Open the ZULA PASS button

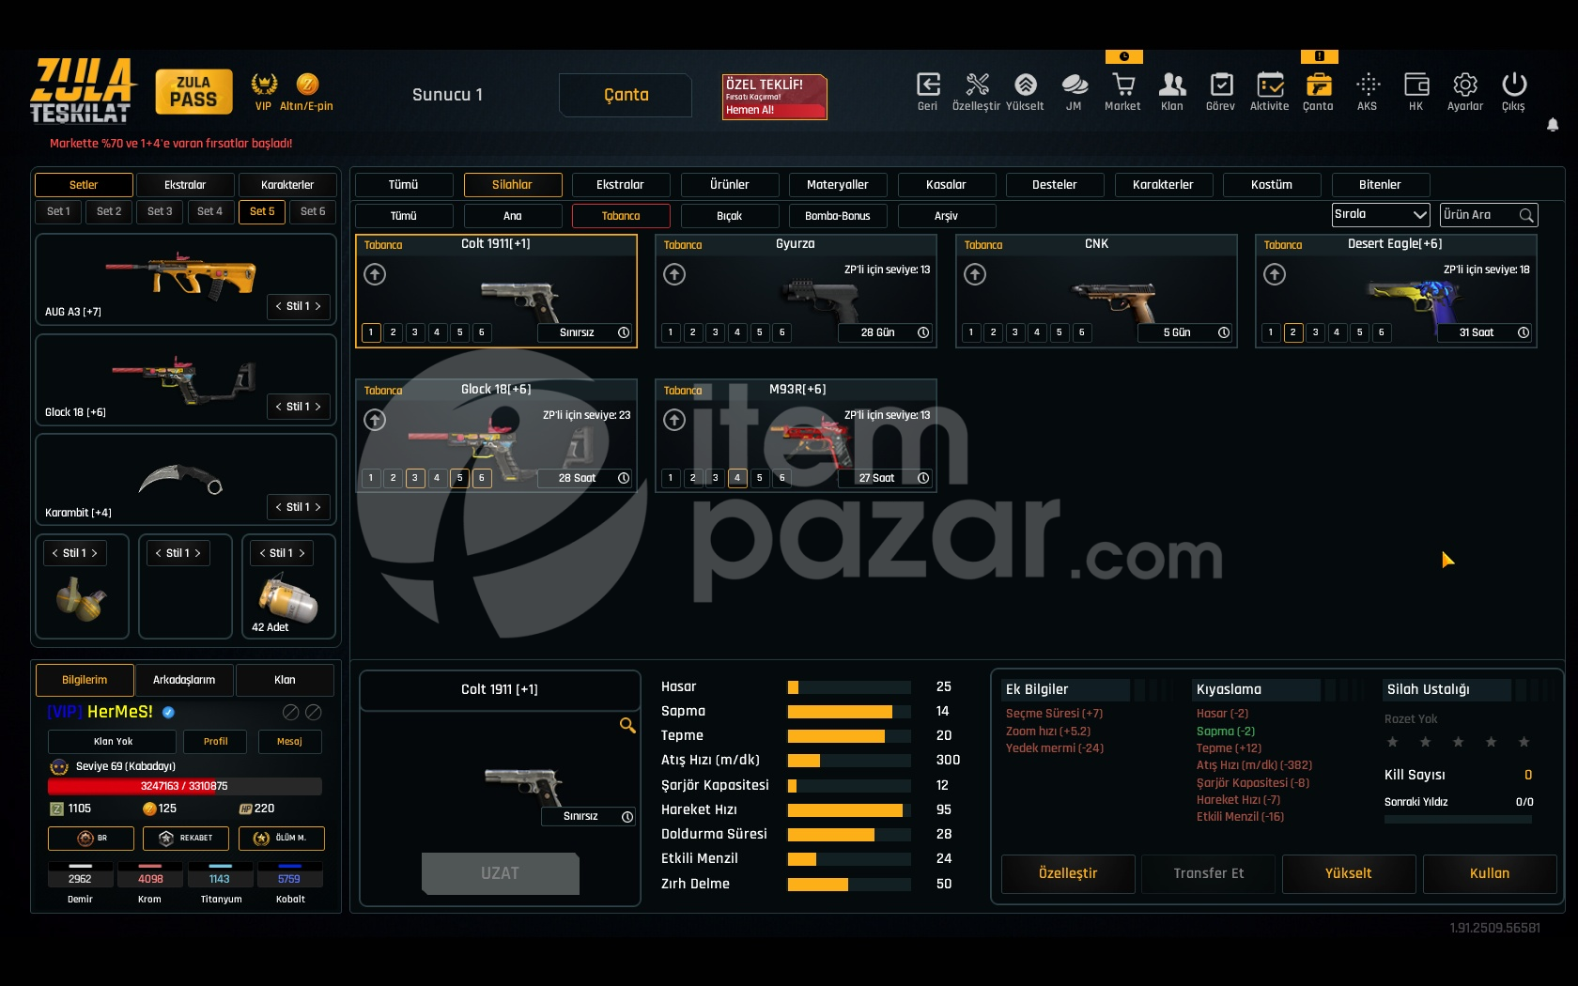193,91
